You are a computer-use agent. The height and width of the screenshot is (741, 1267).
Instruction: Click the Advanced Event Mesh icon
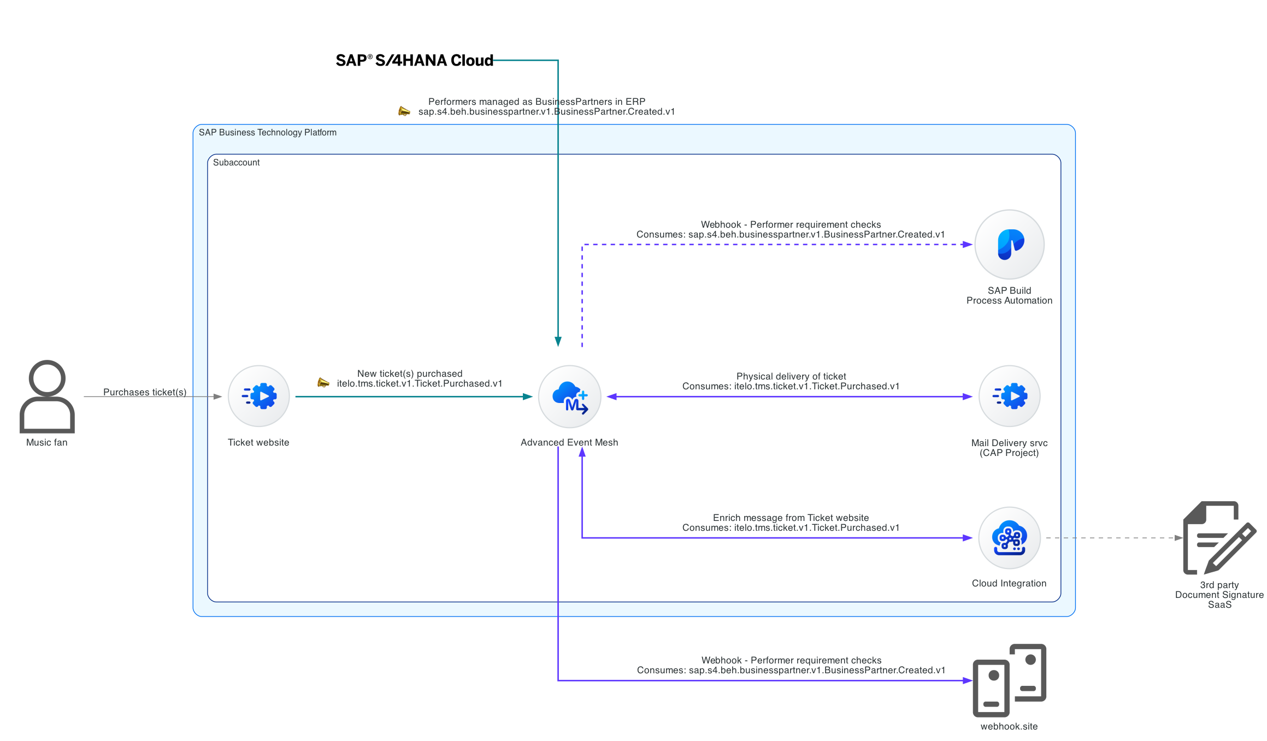pyautogui.click(x=569, y=396)
